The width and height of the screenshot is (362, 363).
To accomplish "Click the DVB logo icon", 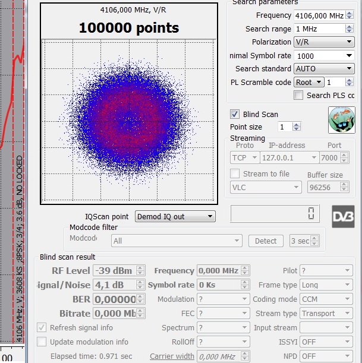I will coord(343,216).
